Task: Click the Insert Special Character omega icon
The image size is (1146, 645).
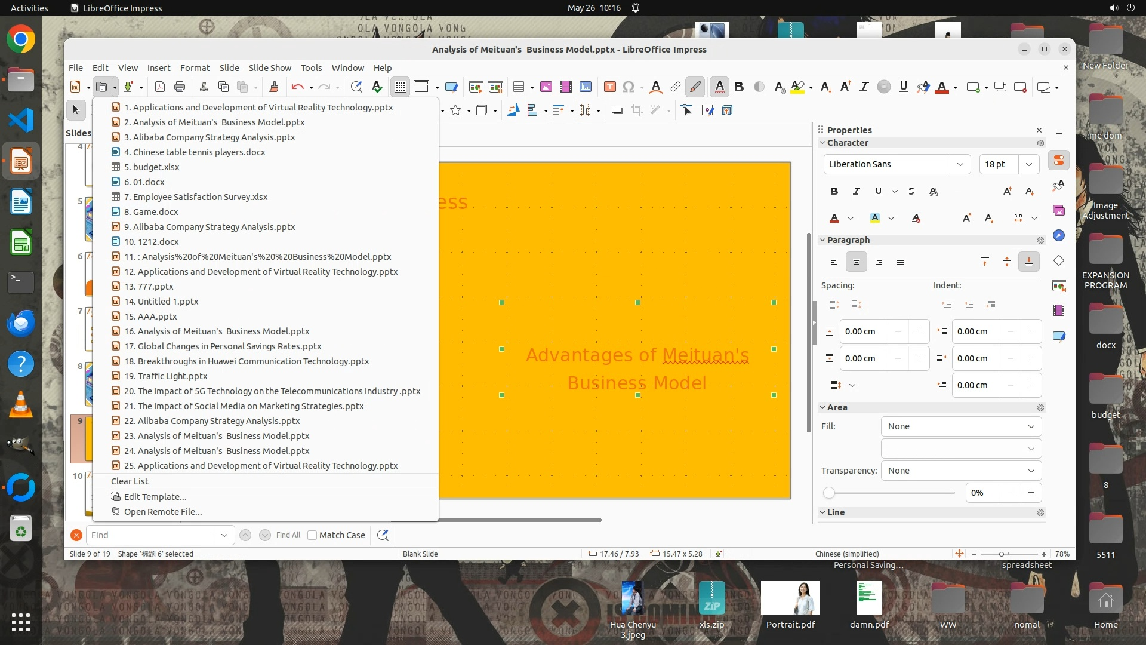Action: point(628,87)
